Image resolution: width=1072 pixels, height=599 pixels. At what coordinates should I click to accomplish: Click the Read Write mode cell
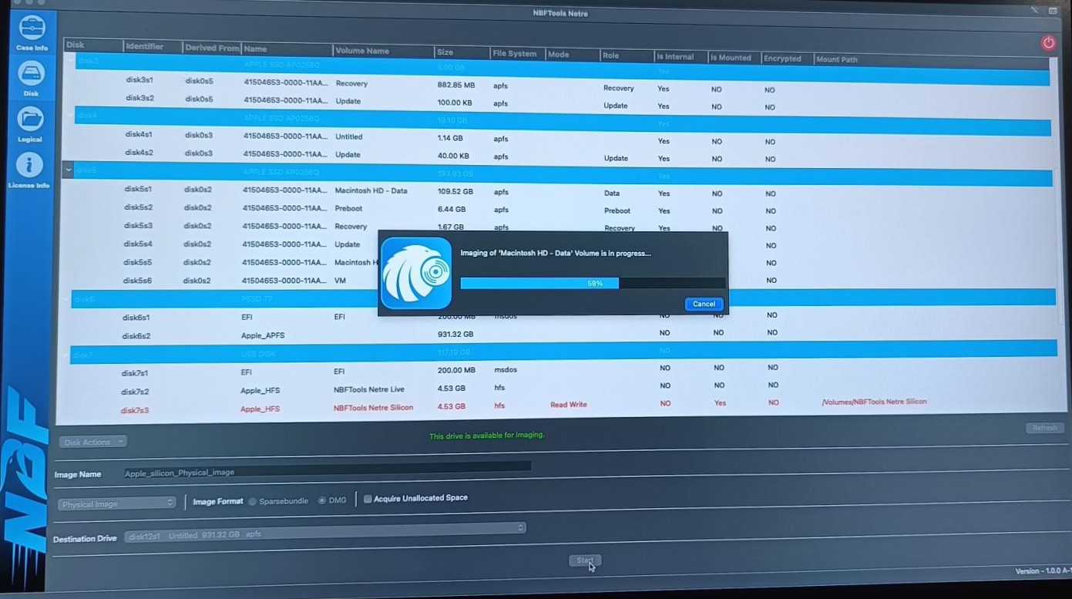569,405
